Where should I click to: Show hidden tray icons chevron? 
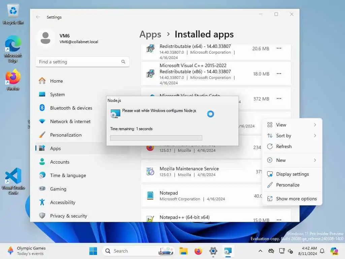260,251
